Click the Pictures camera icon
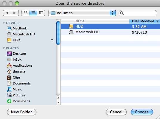The image size is (160, 119). coord(9,95)
